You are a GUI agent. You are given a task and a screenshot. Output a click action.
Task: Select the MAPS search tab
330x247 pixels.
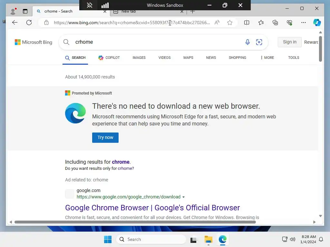[x=188, y=58]
